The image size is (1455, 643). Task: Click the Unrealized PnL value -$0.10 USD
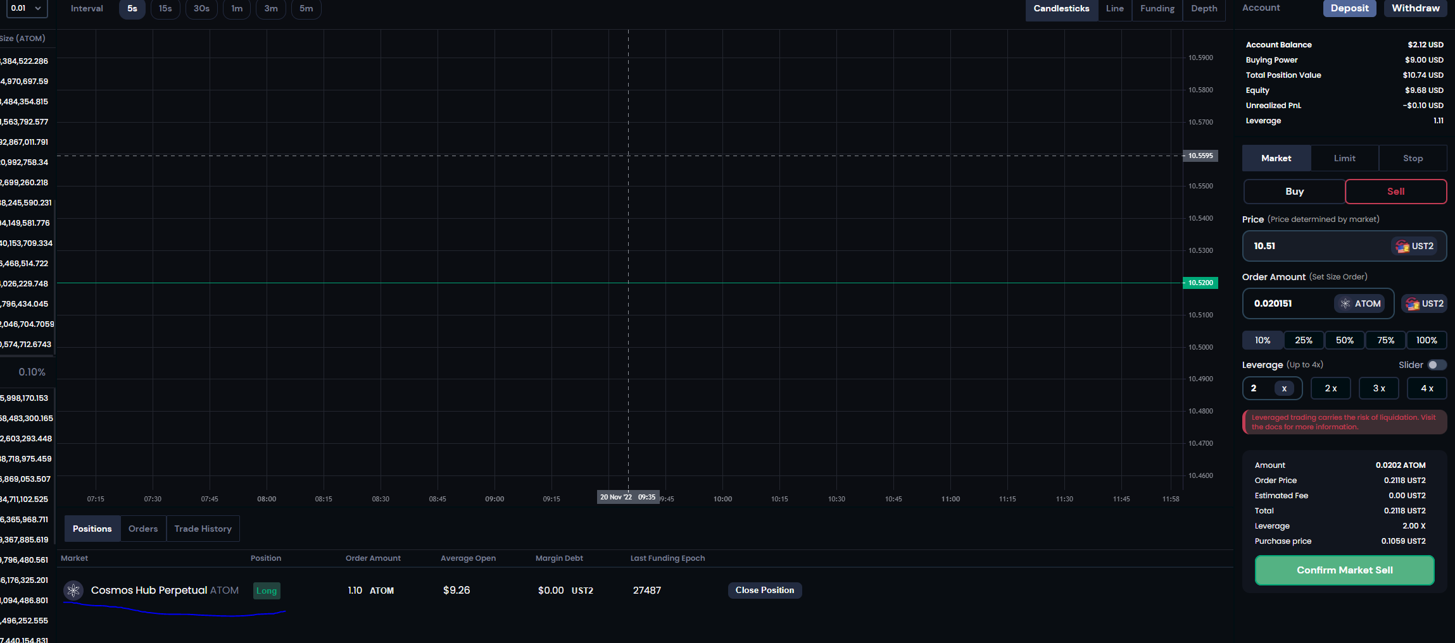[1423, 106]
